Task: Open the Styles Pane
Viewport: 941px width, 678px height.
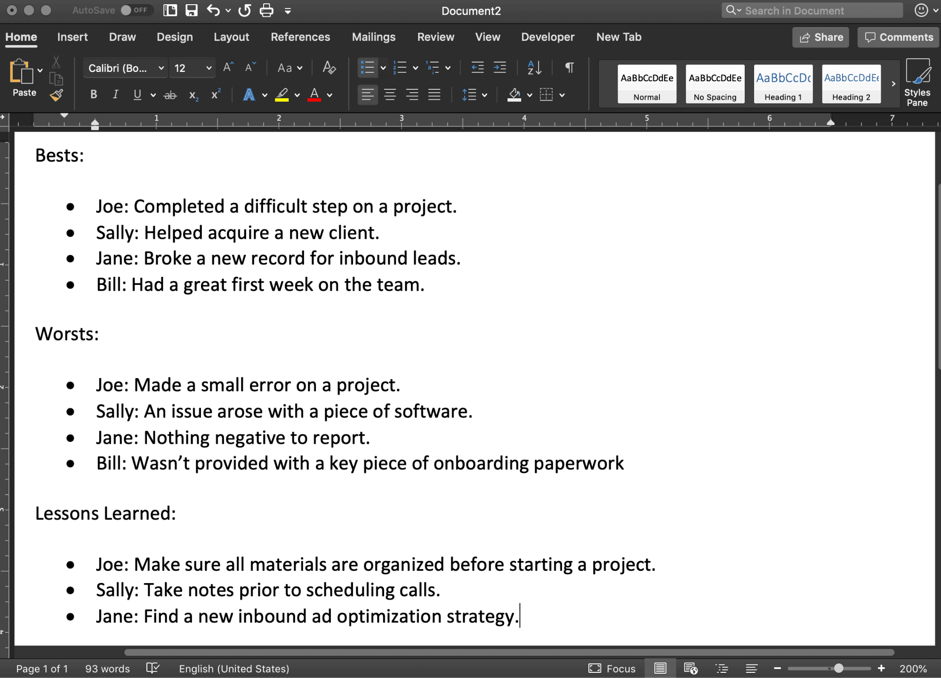Action: [917, 83]
